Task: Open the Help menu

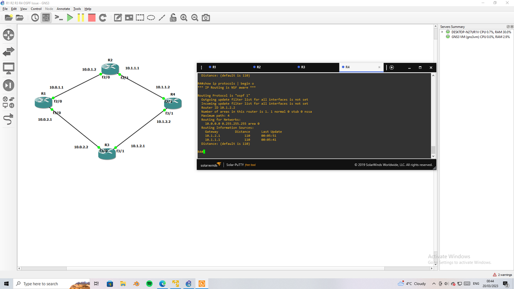Action: click(x=88, y=9)
